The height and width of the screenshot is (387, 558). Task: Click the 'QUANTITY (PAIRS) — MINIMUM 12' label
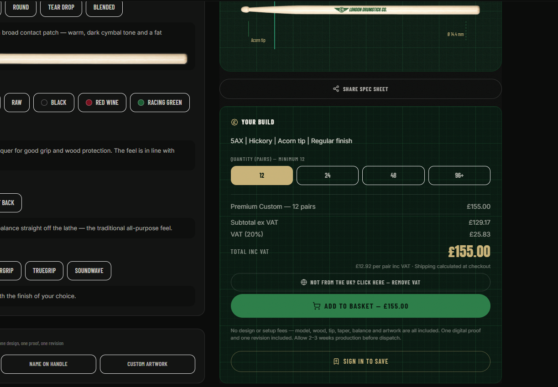[x=267, y=159]
